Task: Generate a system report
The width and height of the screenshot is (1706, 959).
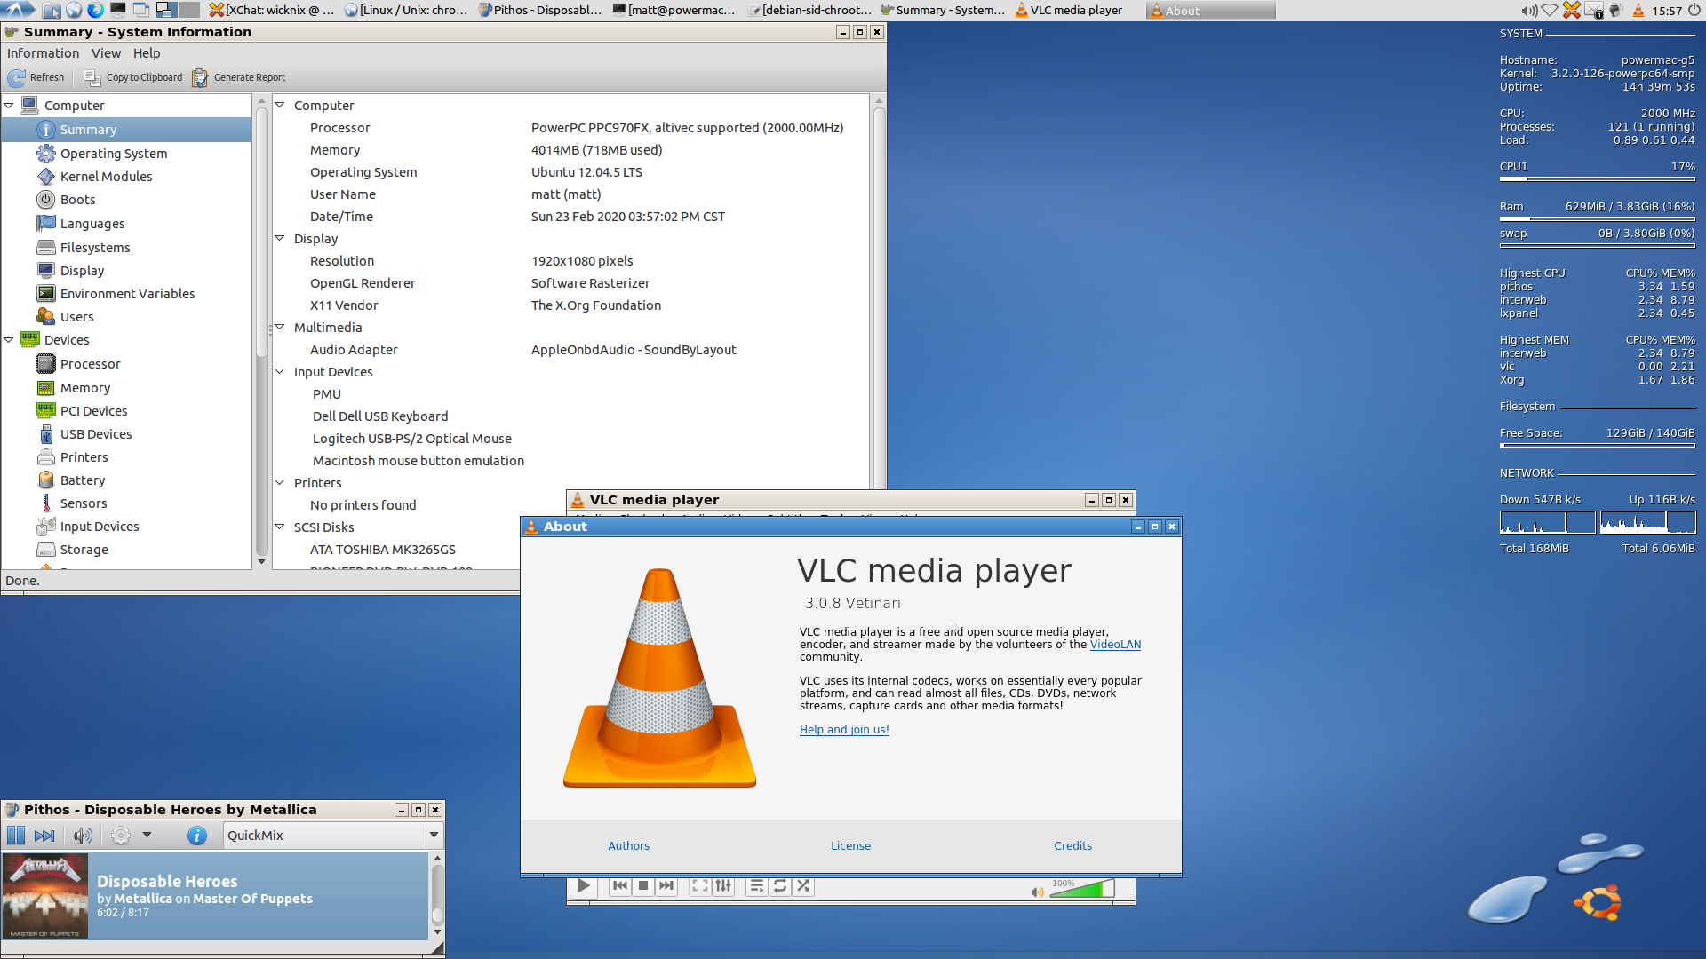Action: (x=239, y=77)
